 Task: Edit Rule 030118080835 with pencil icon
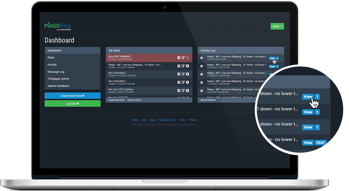click(183, 58)
